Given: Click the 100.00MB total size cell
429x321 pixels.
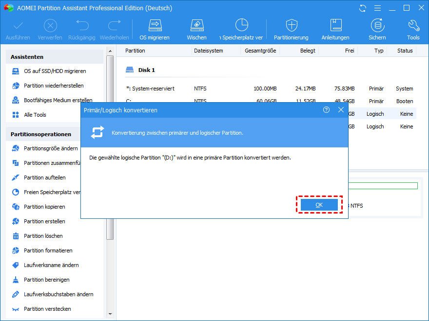Looking at the screenshot, I should click(265, 89).
